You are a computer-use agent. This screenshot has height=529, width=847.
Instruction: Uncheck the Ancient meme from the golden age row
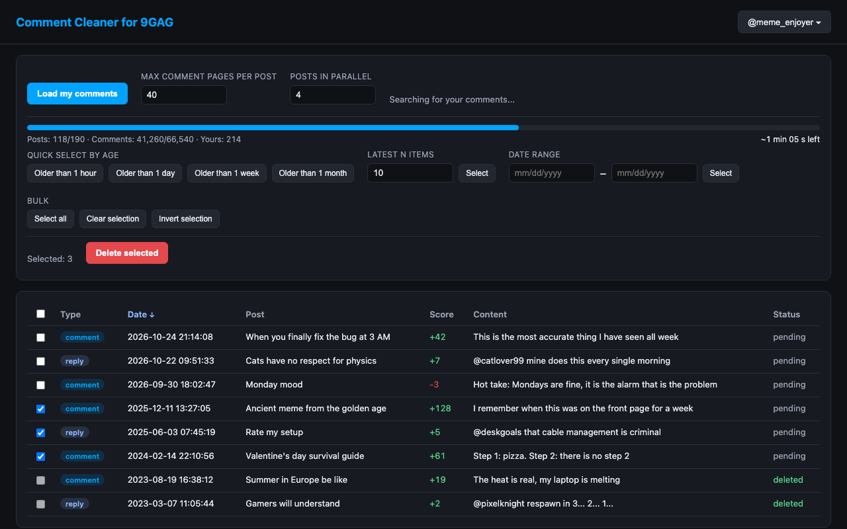(41, 409)
